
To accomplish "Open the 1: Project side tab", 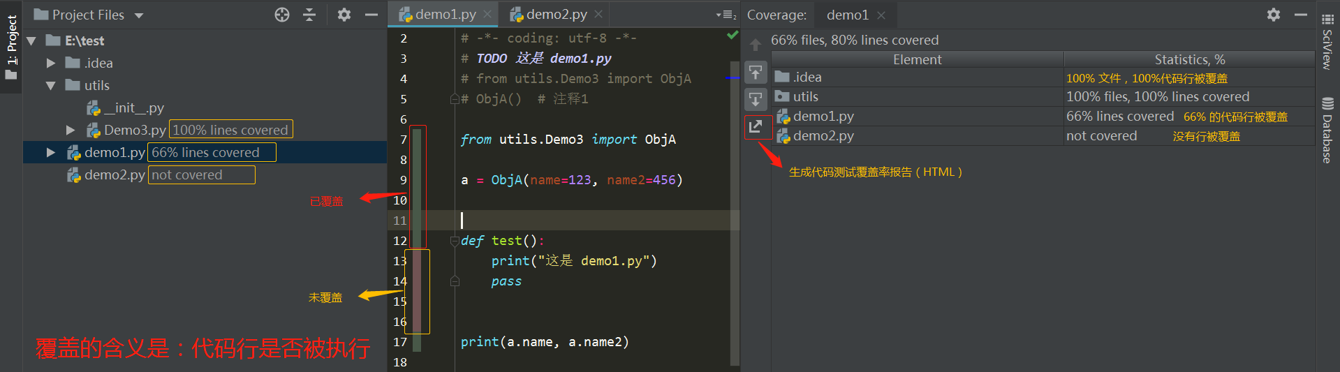I will [11, 47].
